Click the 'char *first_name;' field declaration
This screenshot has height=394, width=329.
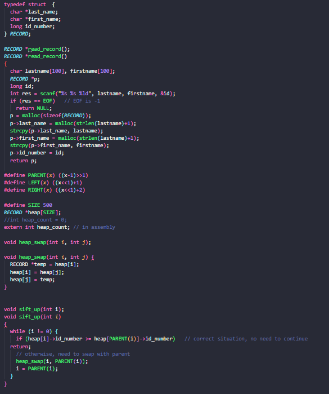35,19
